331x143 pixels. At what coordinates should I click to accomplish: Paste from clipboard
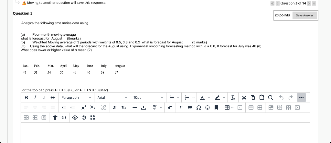262,97
